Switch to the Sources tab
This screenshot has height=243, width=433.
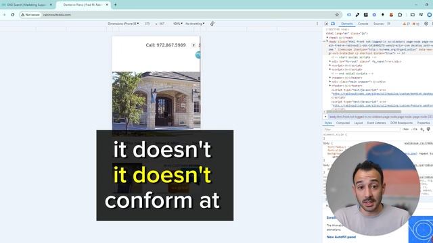(378, 24)
